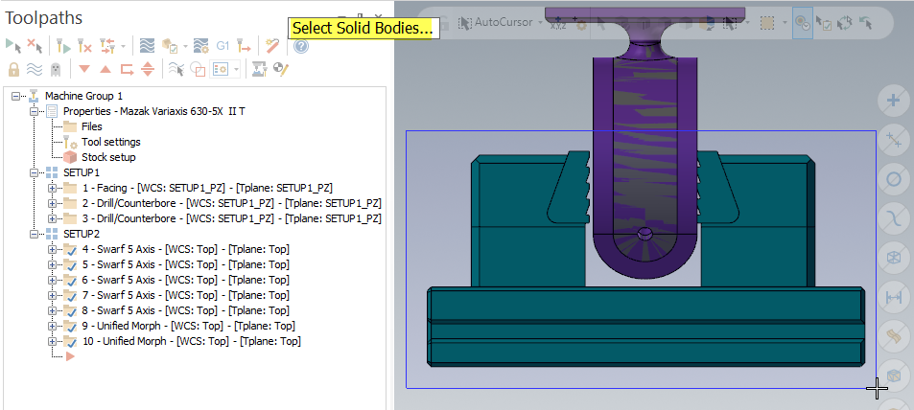This screenshot has height=410, width=914.
Task: Toggle posting with ghost icon
Action: point(56,70)
